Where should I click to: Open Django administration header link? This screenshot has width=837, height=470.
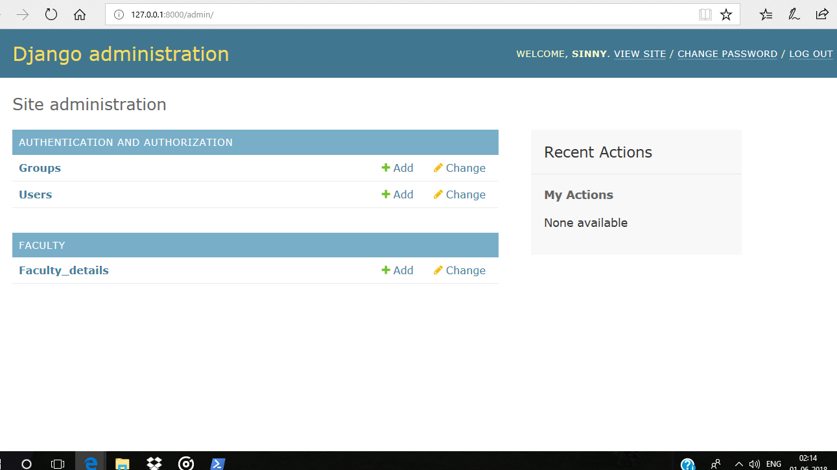[x=121, y=54]
